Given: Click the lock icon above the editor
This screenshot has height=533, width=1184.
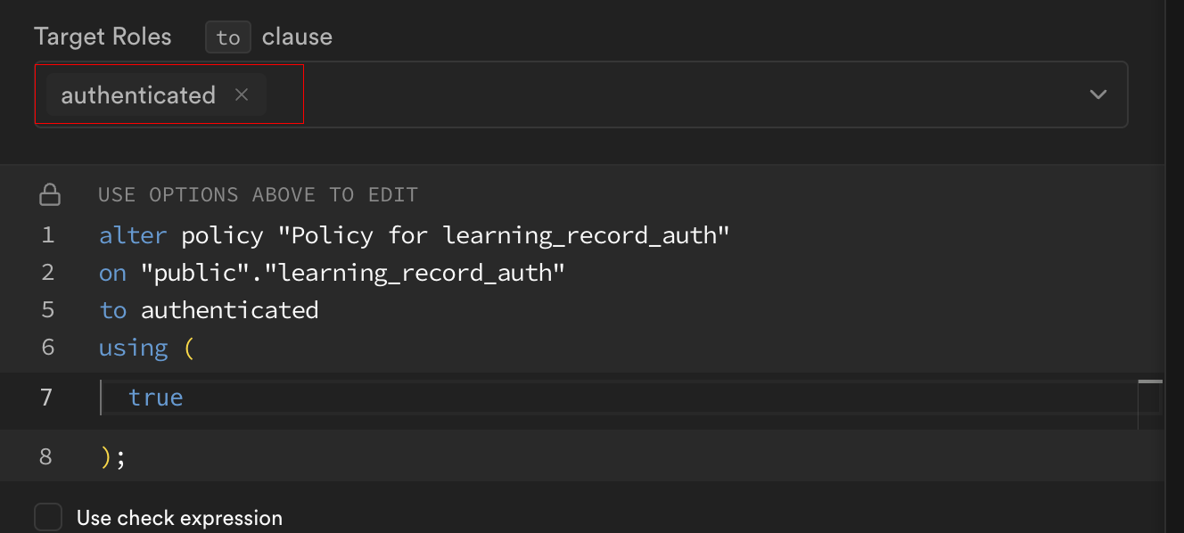Looking at the screenshot, I should point(51,194).
